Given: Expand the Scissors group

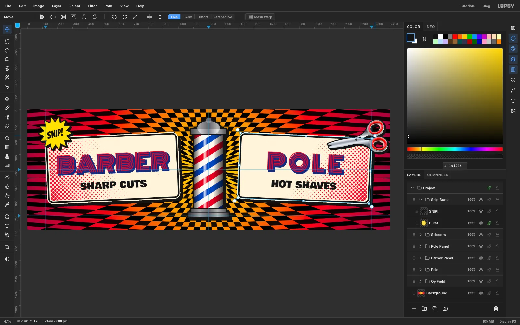Looking at the screenshot, I should 421,235.
